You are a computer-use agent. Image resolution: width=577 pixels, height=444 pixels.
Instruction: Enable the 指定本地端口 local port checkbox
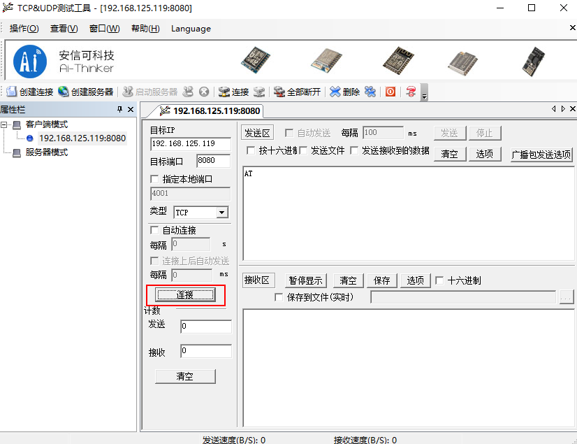point(154,178)
